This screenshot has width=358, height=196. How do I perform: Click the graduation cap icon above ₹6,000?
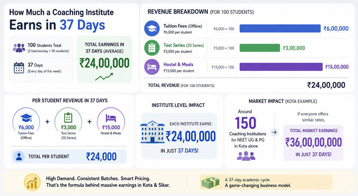click(x=26, y=118)
